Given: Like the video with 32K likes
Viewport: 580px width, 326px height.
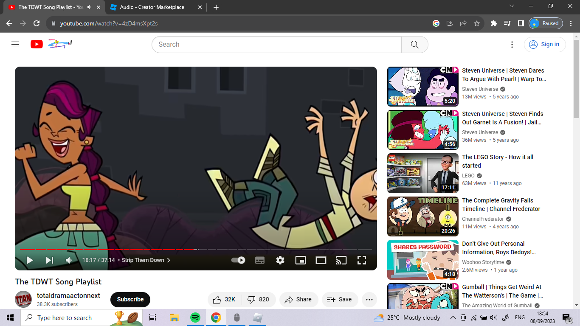Looking at the screenshot, I should click(224, 299).
